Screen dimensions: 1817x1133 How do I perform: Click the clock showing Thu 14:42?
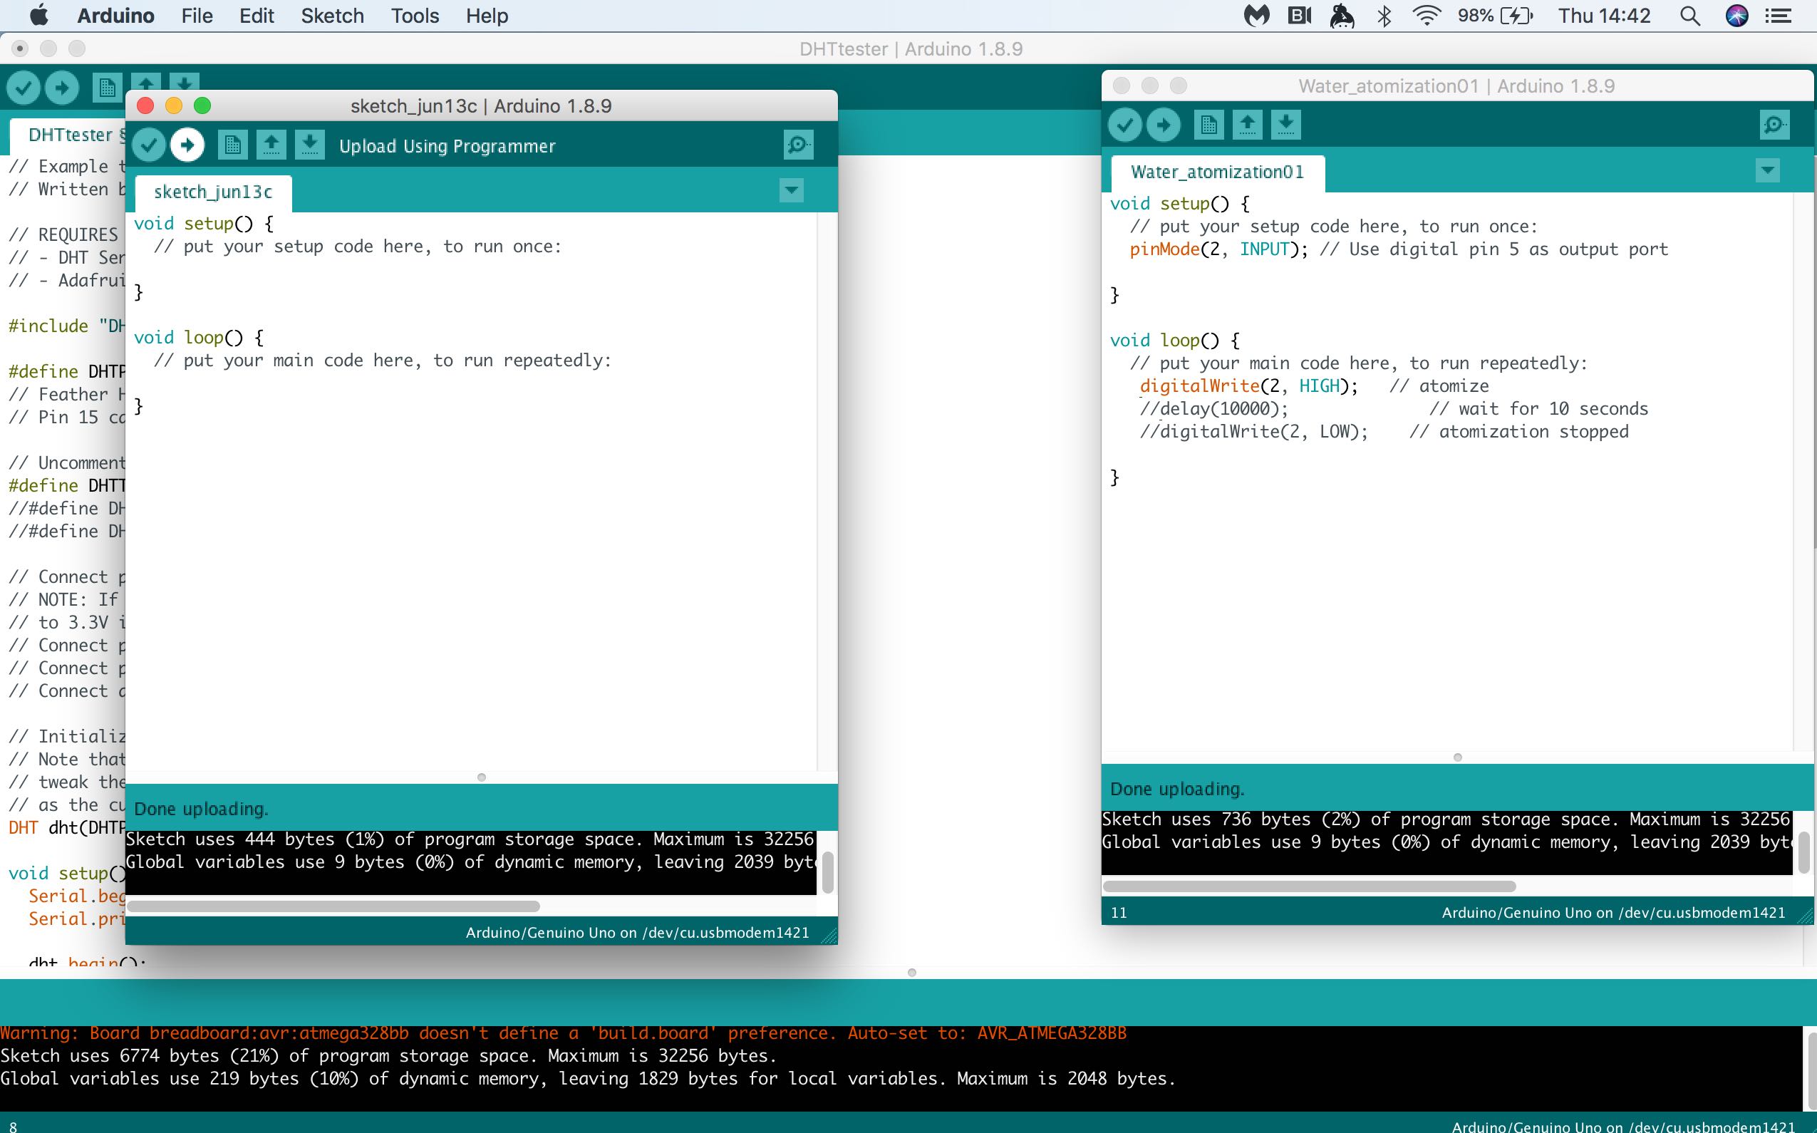[x=1604, y=16]
